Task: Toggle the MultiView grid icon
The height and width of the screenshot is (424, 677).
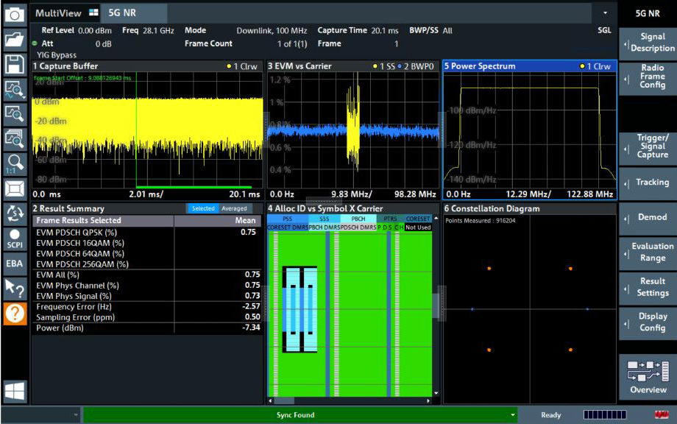Action: tap(93, 13)
